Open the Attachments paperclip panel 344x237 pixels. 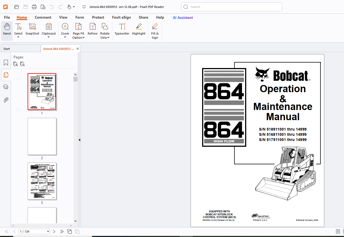pos(6,100)
